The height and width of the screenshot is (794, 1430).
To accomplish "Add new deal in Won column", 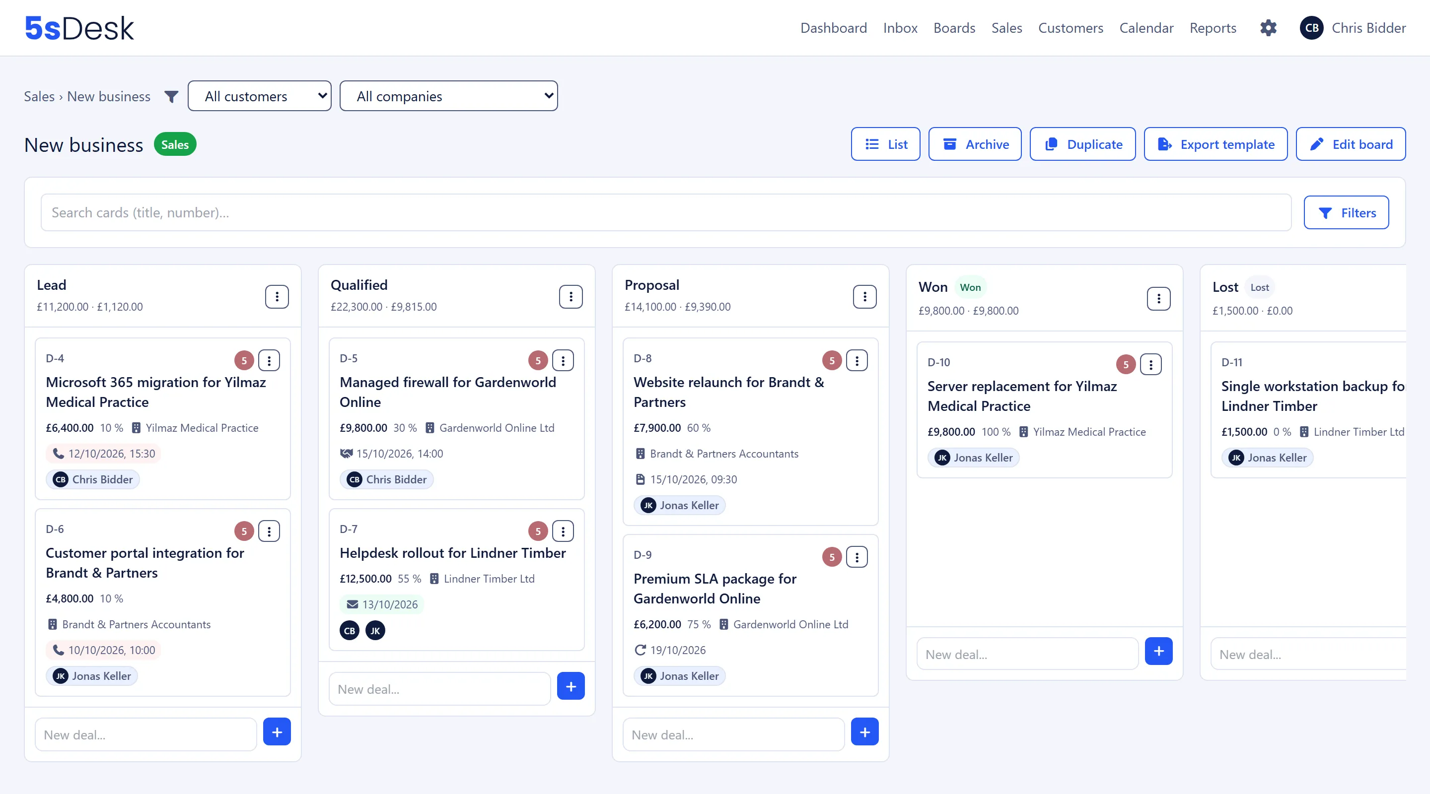I will (1158, 651).
